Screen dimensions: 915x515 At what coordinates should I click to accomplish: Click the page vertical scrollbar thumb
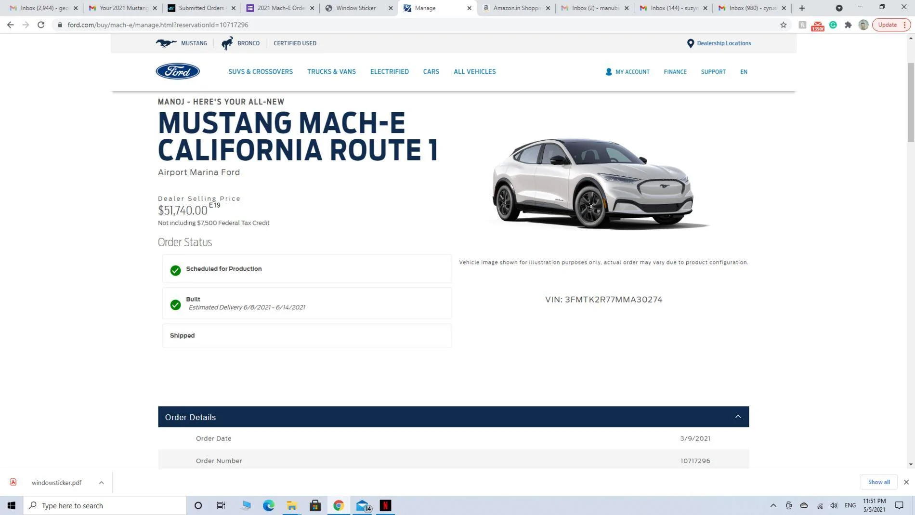pyautogui.click(x=910, y=102)
